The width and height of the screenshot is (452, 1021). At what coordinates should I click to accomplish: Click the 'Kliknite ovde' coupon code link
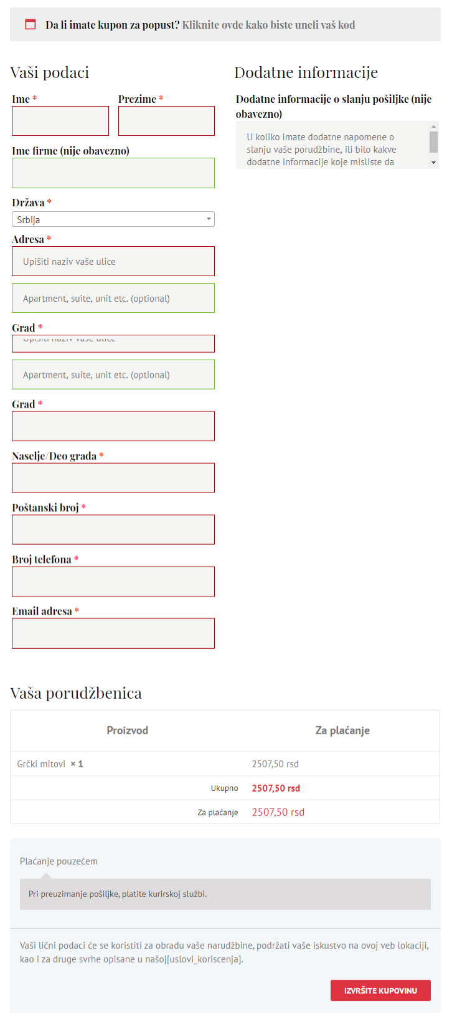pyautogui.click(x=268, y=25)
